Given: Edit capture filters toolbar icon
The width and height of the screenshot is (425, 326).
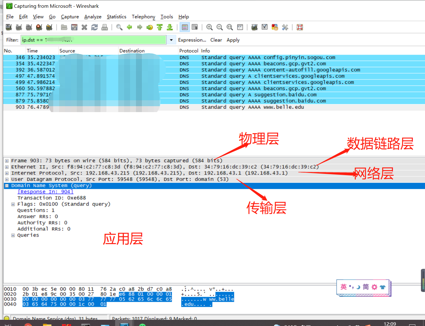Looking at the screenshot, I should [x=255, y=27].
